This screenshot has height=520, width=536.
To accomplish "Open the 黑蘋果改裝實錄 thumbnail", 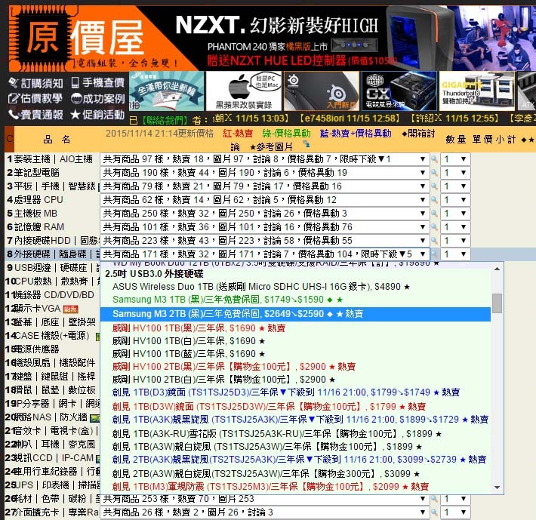I will 244,91.
